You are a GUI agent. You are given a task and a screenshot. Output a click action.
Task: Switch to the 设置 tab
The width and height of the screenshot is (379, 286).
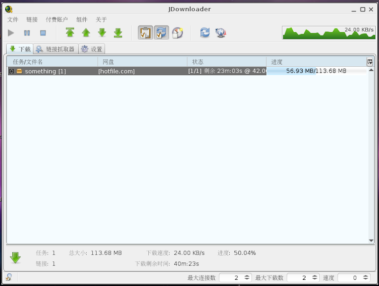[x=91, y=49]
